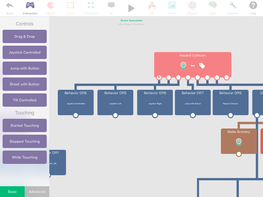Click the Back arrow icon
The width and height of the screenshot is (263, 197).
tap(10, 5)
